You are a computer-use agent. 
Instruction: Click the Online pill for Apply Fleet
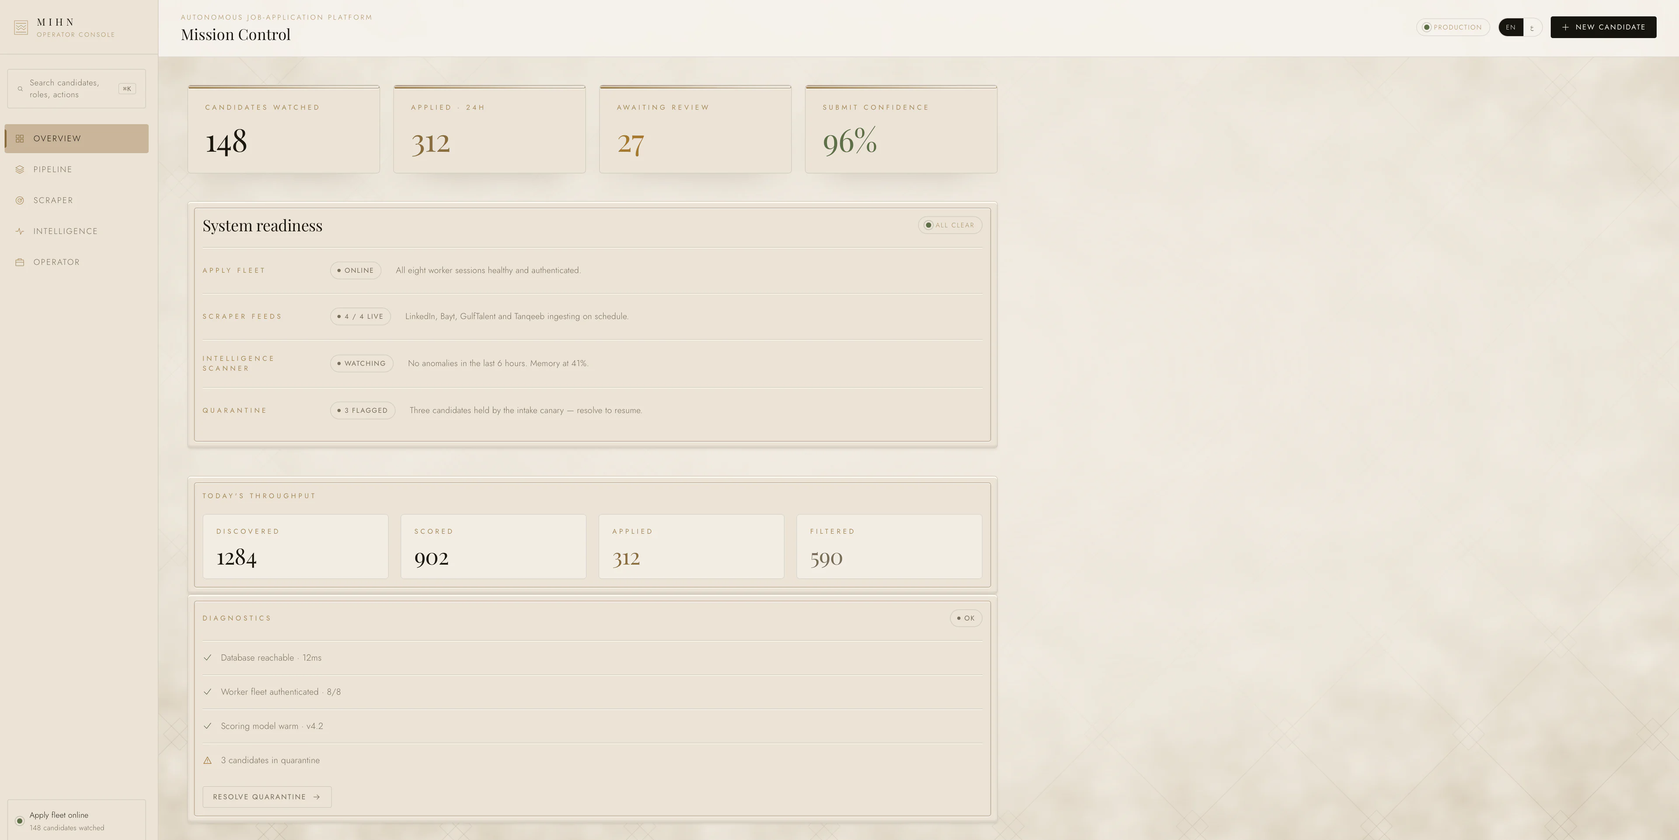tap(355, 271)
